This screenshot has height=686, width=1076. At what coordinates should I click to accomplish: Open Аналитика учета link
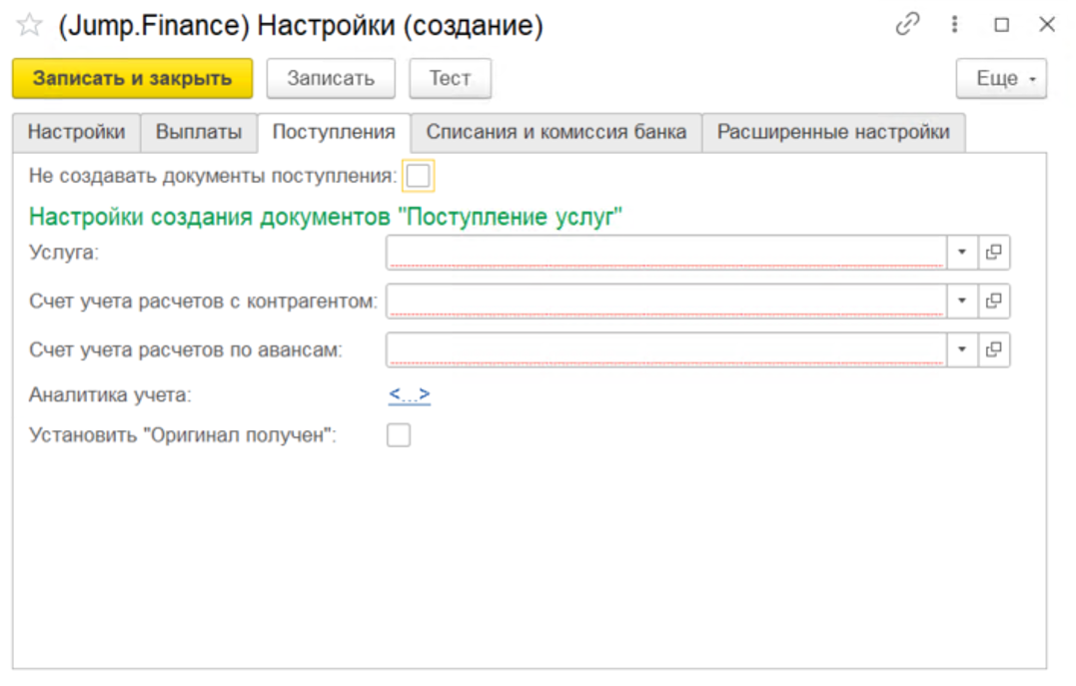click(409, 395)
